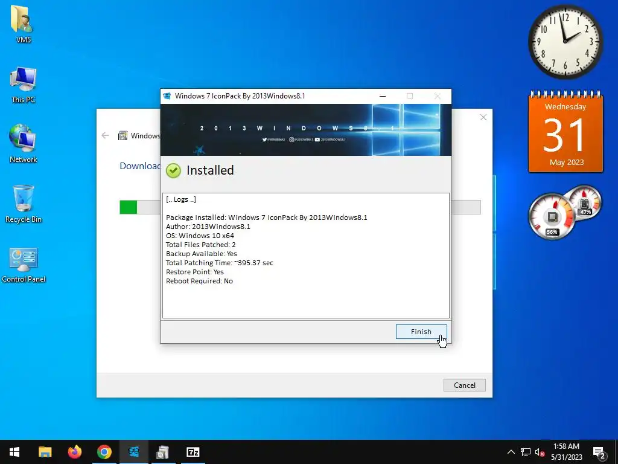Click the "Total Files Patched: 2" line

click(x=200, y=245)
